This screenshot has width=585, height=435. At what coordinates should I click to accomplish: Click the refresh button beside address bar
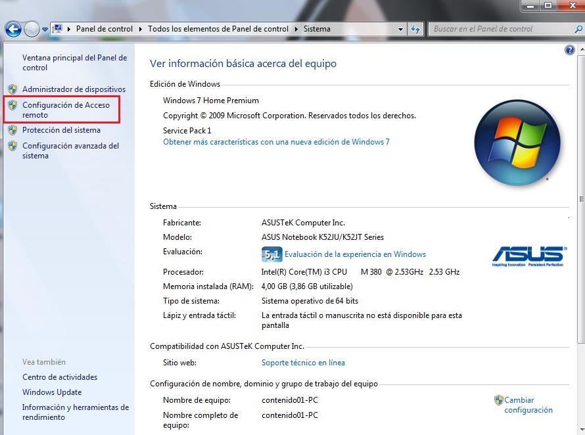[415, 29]
